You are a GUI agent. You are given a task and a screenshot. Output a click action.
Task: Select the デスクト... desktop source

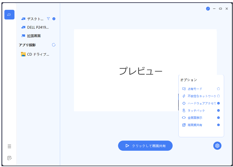pyautogui.click(x=35, y=19)
